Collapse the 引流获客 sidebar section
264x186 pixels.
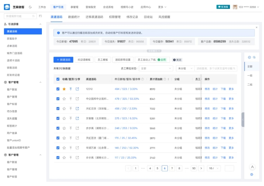coord(40,24)
